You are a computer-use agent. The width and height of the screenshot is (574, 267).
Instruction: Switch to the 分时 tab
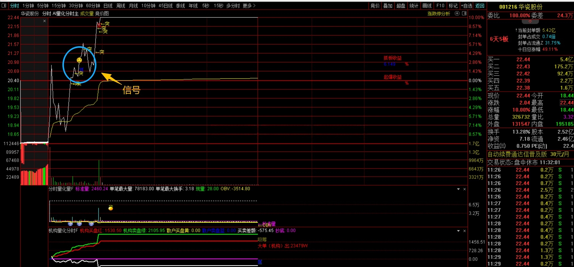pyautogui.click(x=14, y=6)
